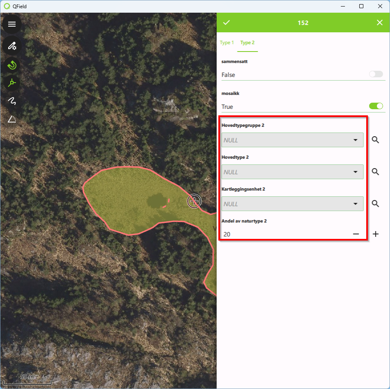This screenshot has width=390, height=389.
Task: Cancel the feature form with X
Action: tap(379, 22)
